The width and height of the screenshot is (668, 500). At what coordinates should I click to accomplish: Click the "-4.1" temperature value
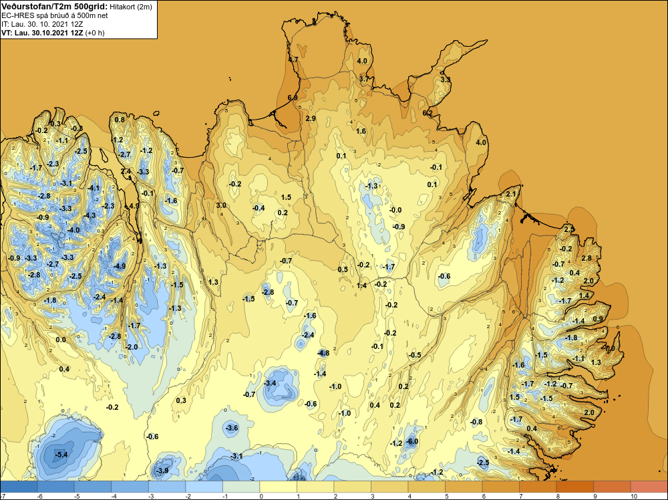94,188
